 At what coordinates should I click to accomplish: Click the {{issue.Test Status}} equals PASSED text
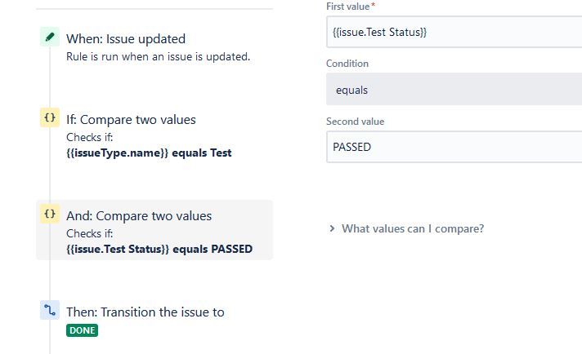tap(159, 250)
